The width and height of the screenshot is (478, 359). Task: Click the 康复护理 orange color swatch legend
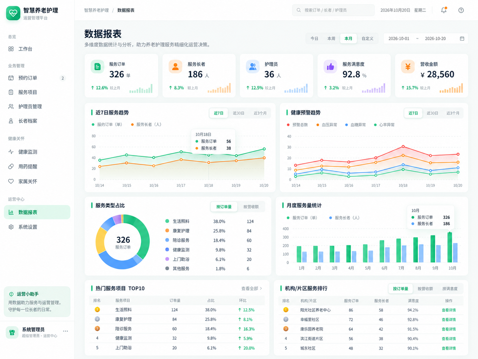tap(167, 231)
